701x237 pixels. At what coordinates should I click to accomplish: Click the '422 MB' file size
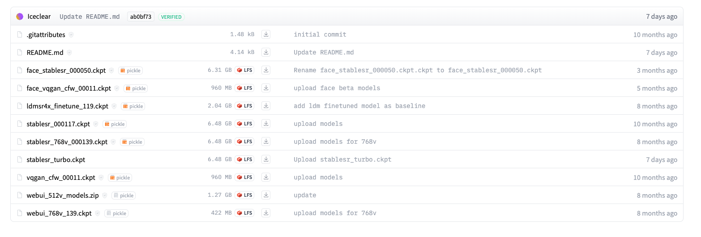click(222, 213)
